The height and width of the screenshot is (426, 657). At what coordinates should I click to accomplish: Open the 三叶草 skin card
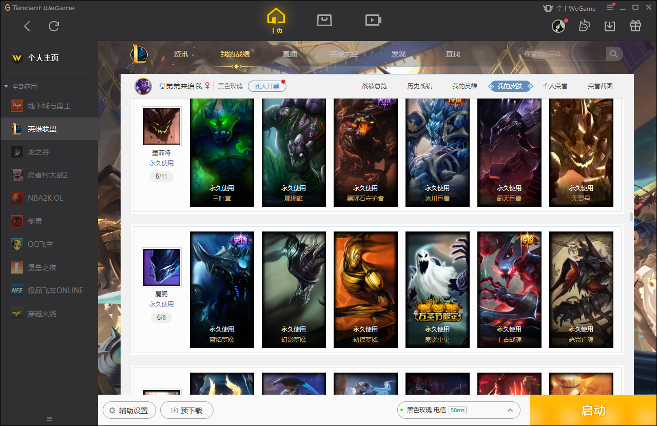point(222,152)
